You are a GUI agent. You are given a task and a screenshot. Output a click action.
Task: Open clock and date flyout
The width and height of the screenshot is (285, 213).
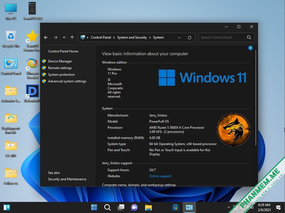point(264,207)
